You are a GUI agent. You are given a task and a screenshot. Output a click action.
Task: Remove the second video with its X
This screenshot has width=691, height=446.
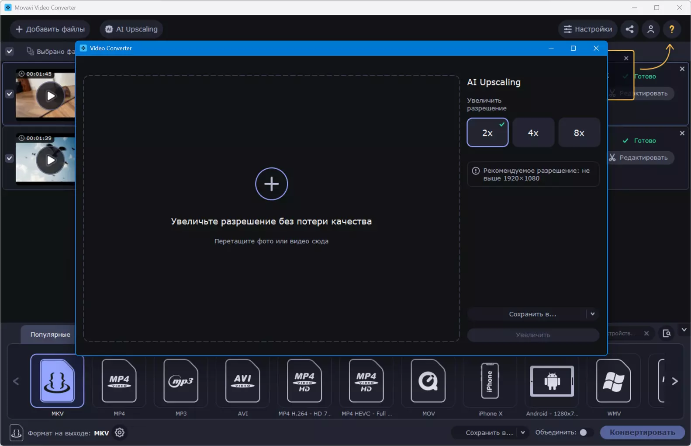682,133
